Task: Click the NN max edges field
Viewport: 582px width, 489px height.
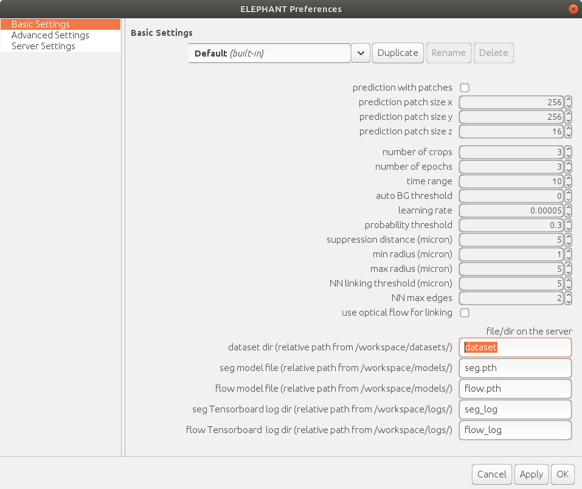Action: coord(511,298)
